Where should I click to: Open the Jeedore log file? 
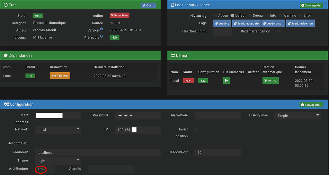(222, 23)
